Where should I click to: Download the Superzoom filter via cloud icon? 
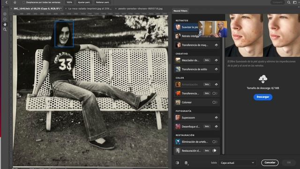(216, 117)
